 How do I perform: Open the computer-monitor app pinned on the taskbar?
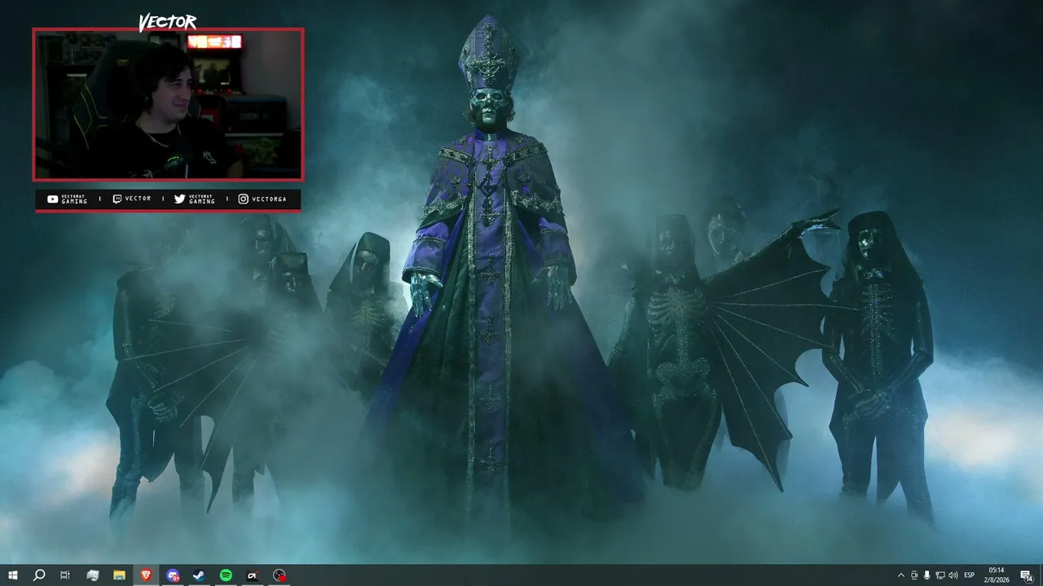92,575
